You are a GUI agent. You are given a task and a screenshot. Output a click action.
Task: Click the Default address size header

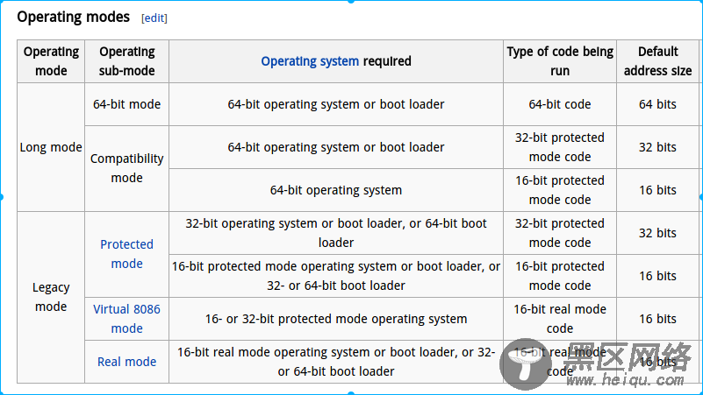[x=657, y=61]
